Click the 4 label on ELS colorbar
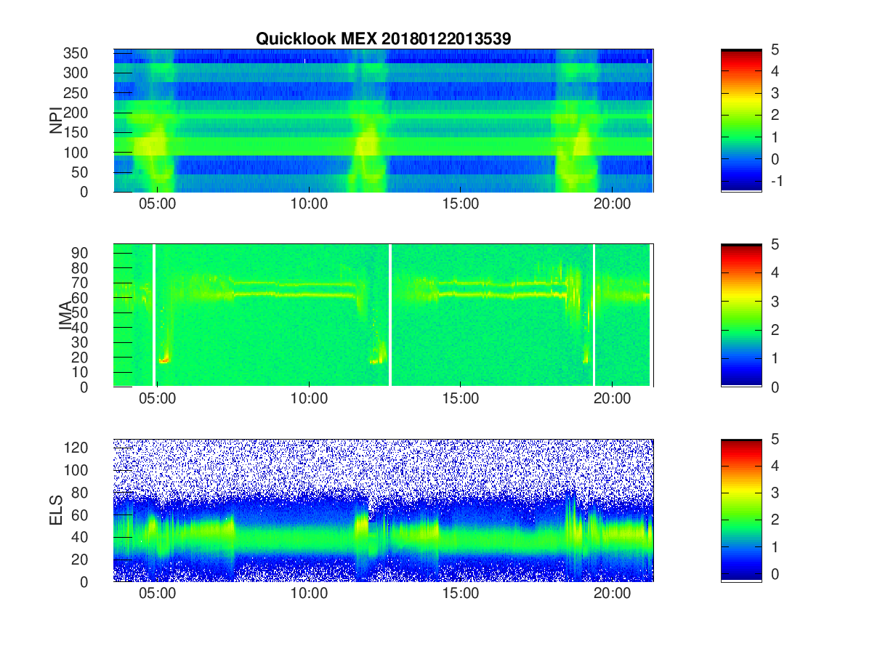 774,467
